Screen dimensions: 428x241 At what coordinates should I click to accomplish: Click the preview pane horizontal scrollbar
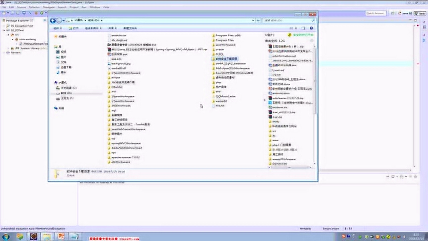click(290, 167)
